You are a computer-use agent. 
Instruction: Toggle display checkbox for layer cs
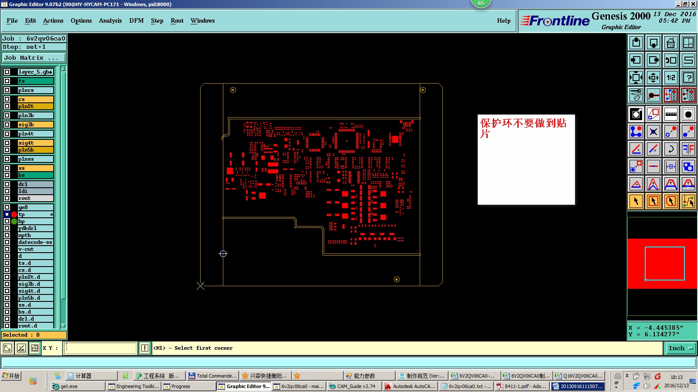(7, 99)
